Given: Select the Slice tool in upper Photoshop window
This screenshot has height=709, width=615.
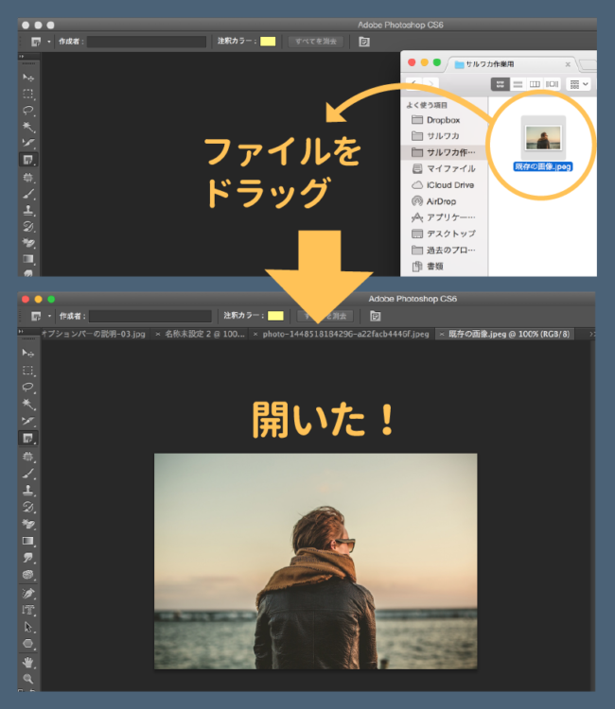Looking at the screenshot, I should (28, 143).
